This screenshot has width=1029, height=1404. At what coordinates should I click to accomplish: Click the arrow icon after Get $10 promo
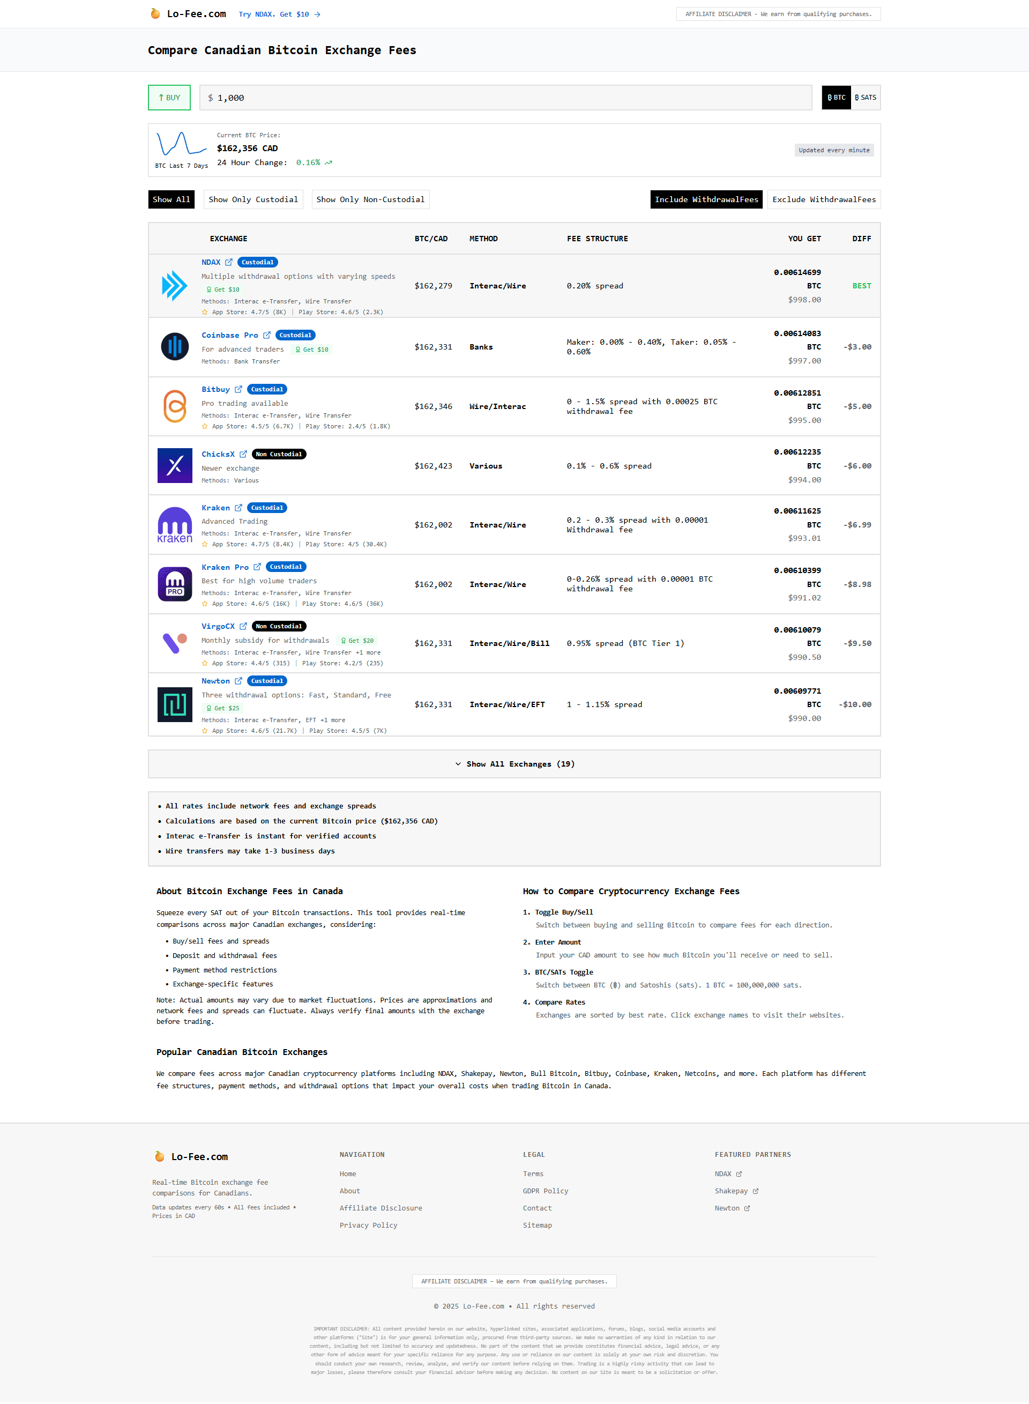(x=317, y=14)
